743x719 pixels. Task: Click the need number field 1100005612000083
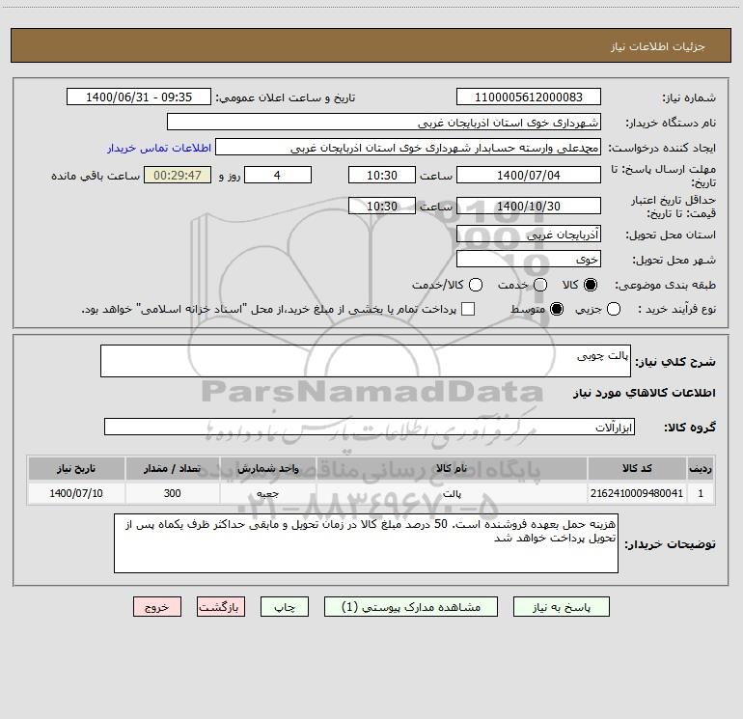coord(529,97)
